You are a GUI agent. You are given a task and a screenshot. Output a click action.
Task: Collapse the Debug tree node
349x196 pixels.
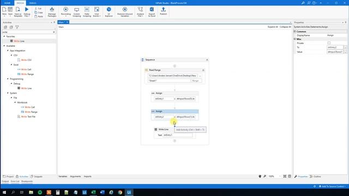11,83
